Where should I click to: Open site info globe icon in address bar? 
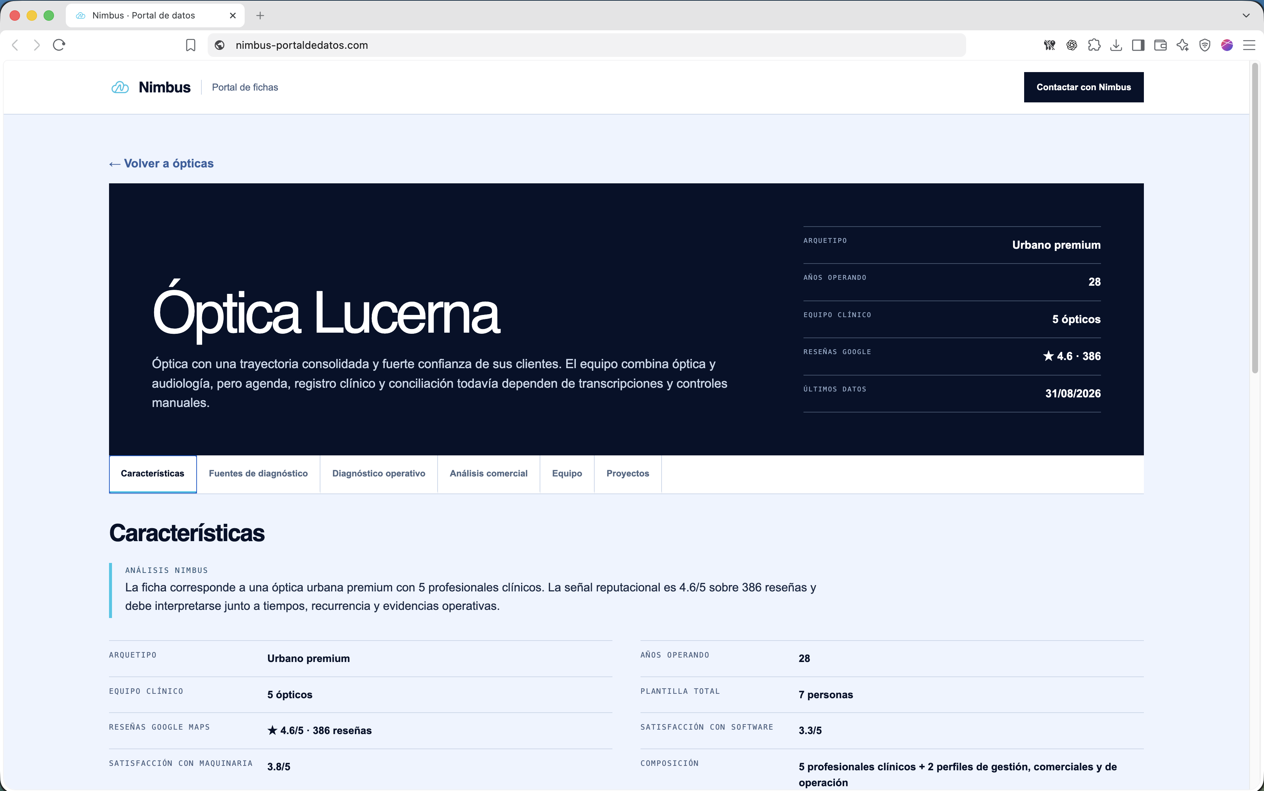click(220, 45)
